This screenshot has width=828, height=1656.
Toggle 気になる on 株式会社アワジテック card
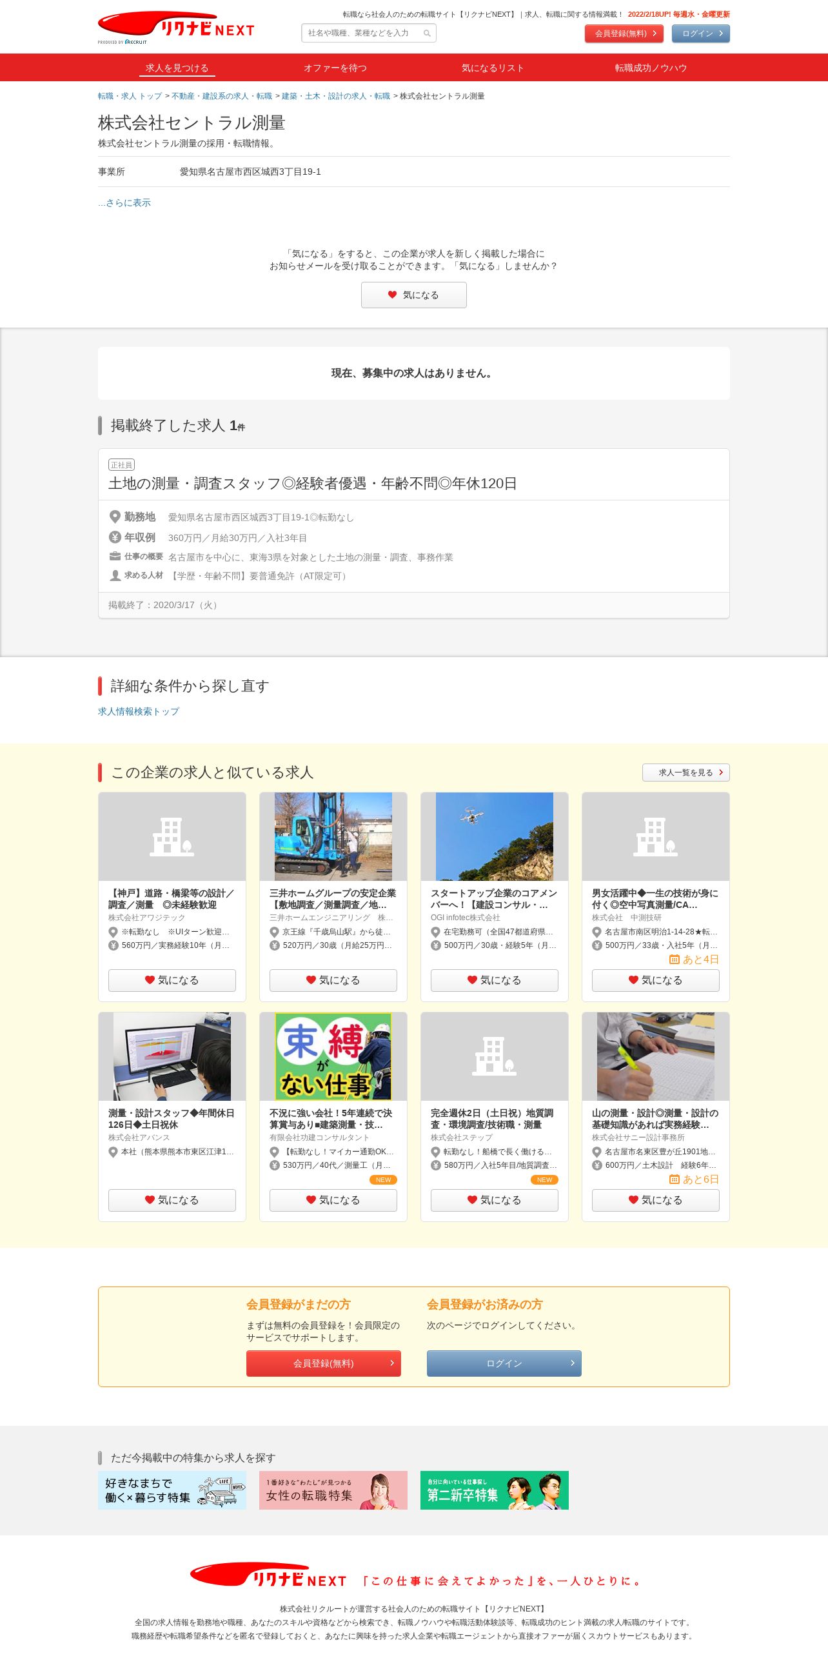point(172,980)
